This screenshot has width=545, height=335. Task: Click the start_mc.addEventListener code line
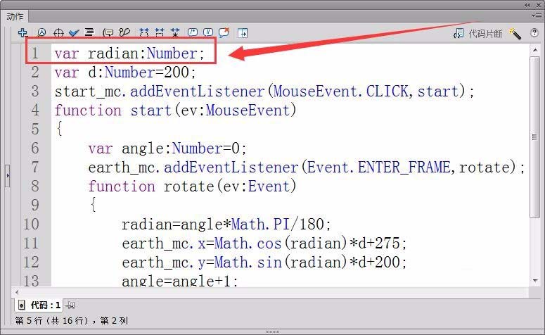pyautogui.click(x=264, y=91)
